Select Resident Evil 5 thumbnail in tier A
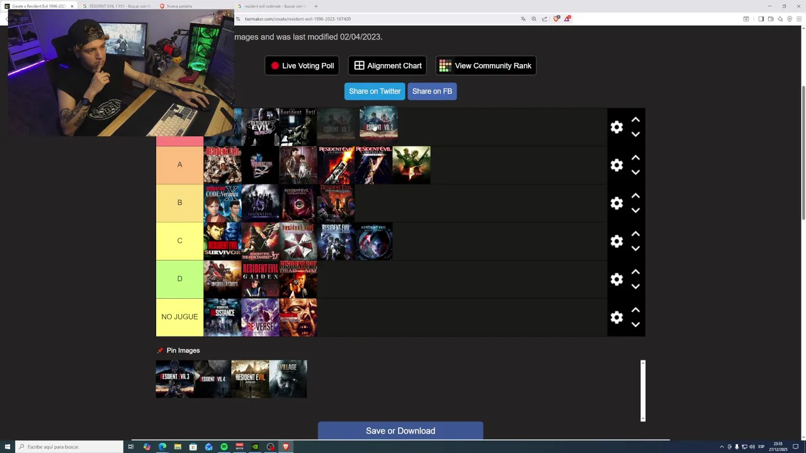Image resolution: width=806 pixels, height=453 pixels. [x=411, y=165]
